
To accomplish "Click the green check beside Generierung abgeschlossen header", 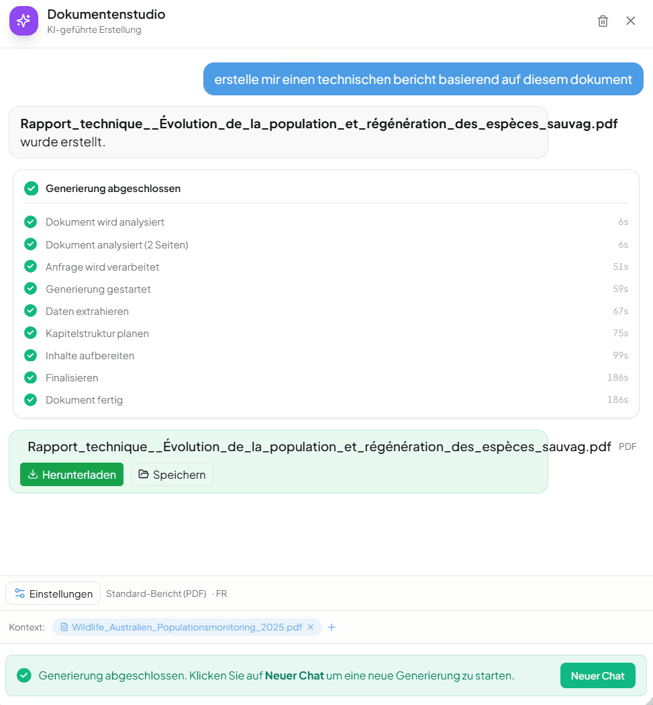I will pyautogui.click(x=31, y=189).
